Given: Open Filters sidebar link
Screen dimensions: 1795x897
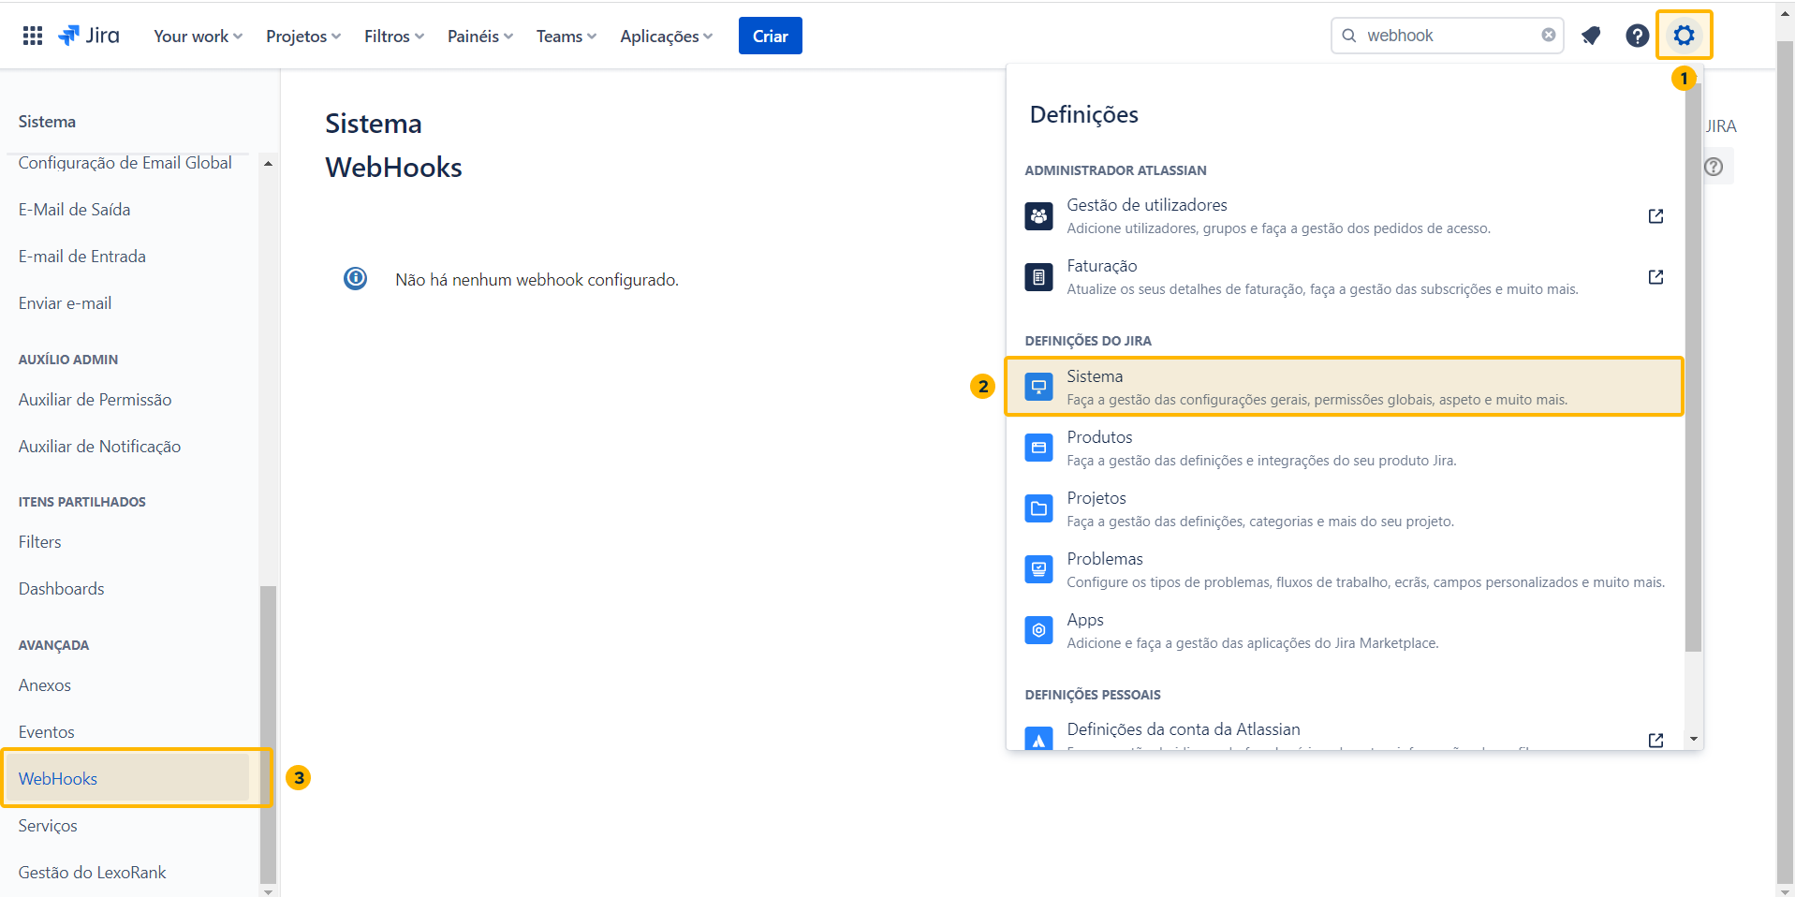Looking at the screenshot, I should coord(40,542).
